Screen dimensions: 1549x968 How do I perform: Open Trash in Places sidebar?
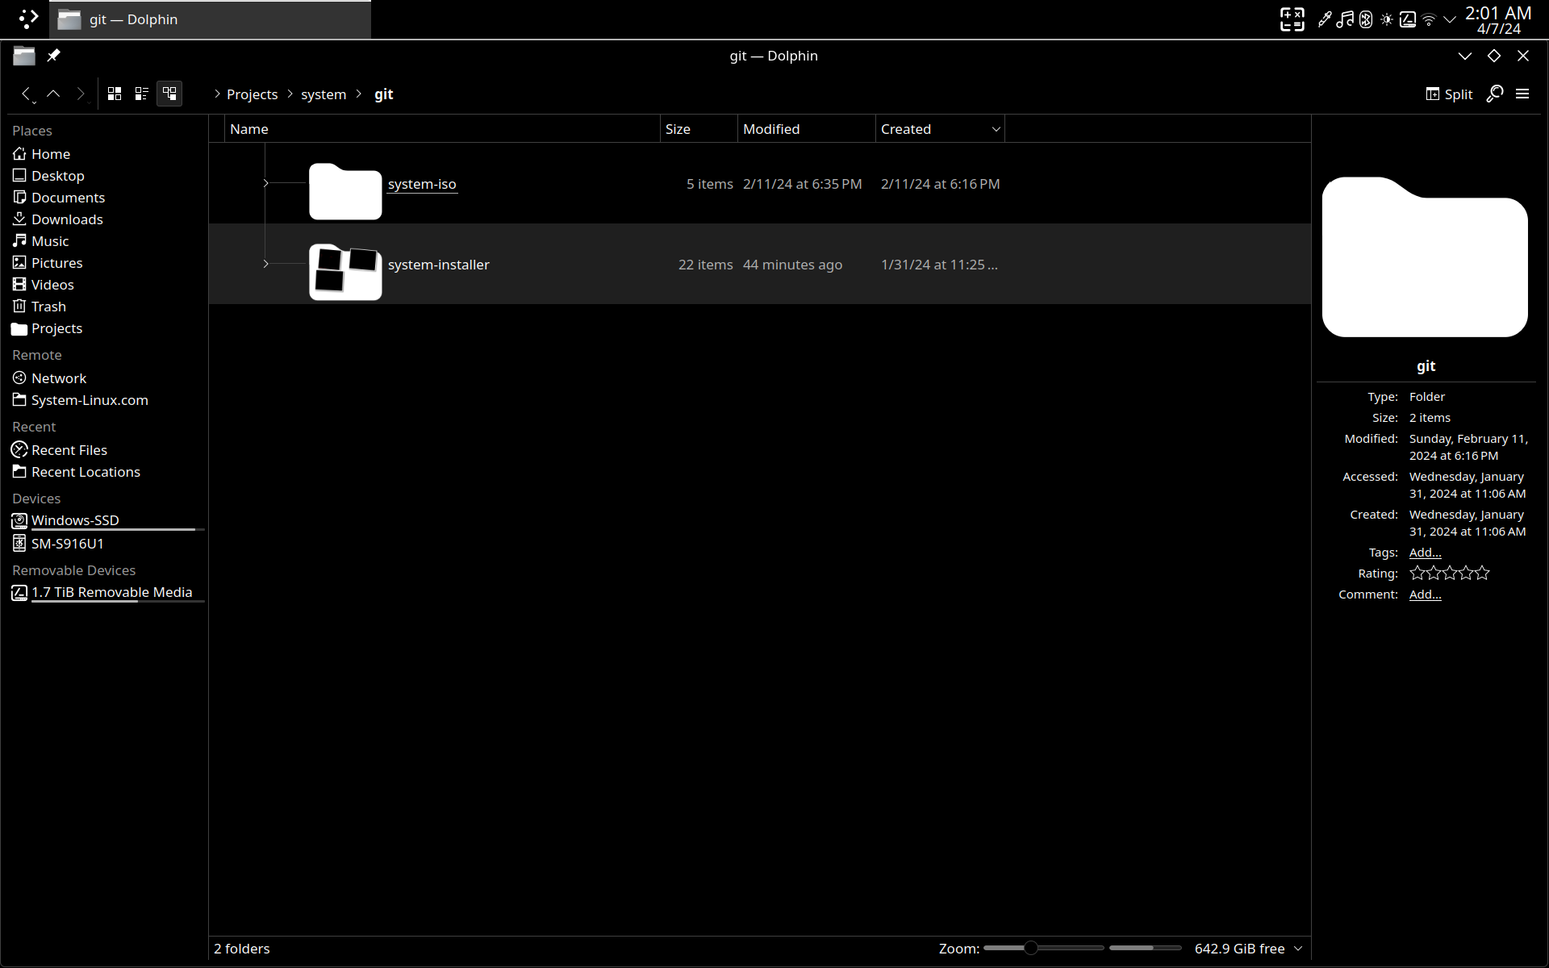(x=48, y=307)
